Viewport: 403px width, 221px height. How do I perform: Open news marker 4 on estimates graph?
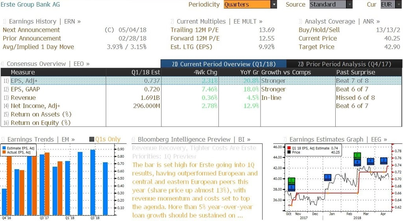(357, 162)
